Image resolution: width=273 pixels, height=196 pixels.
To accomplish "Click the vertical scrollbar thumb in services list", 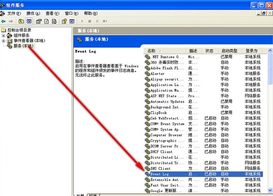I will [270, 69].
